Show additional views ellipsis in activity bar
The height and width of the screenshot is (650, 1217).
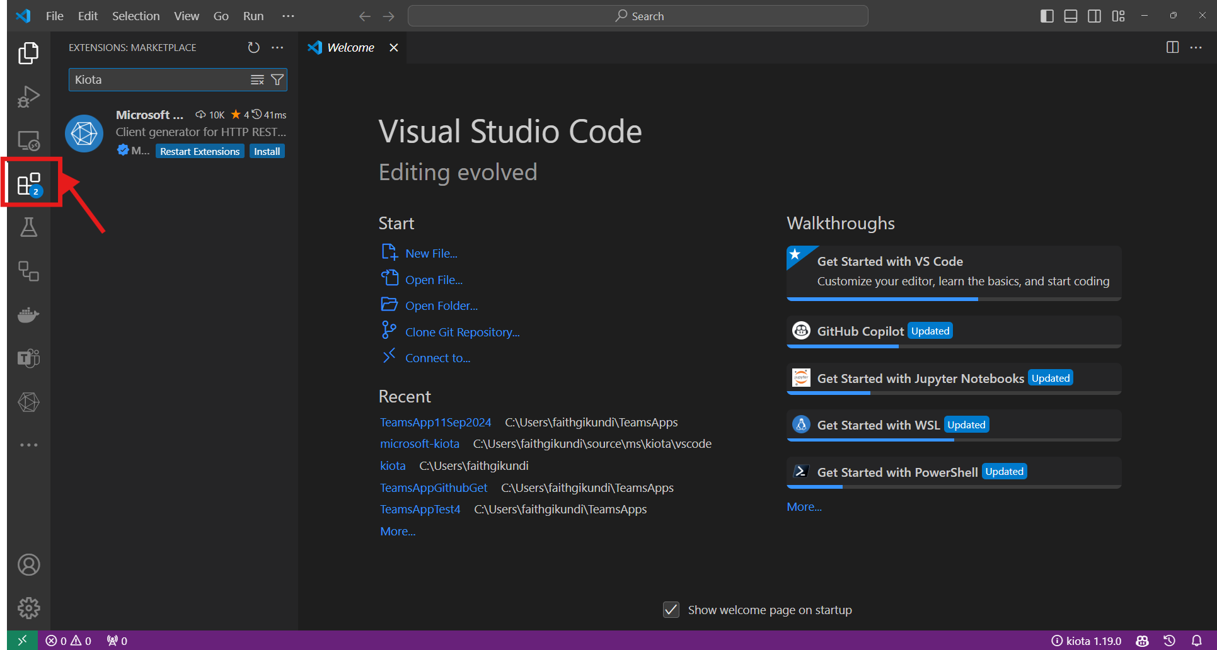pos(28,445)
